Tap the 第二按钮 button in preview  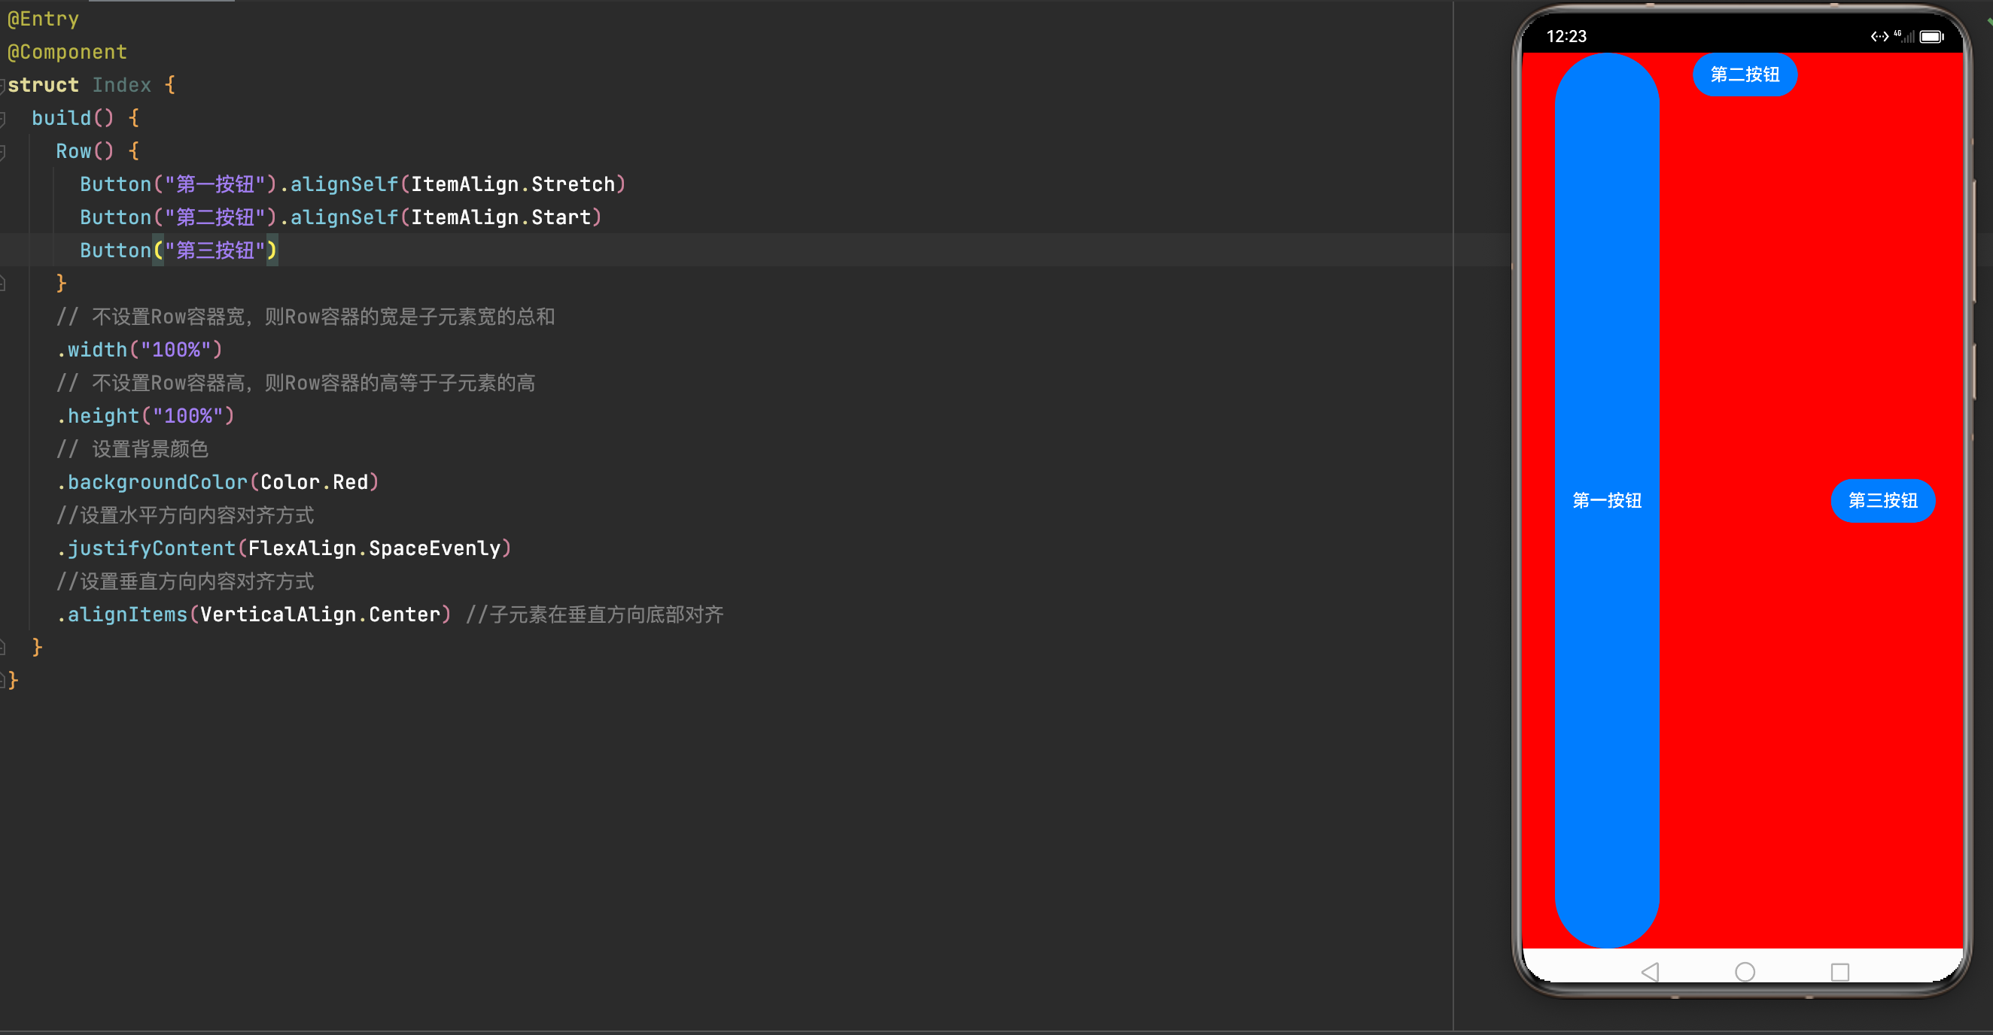click(x=1745, y=74)
